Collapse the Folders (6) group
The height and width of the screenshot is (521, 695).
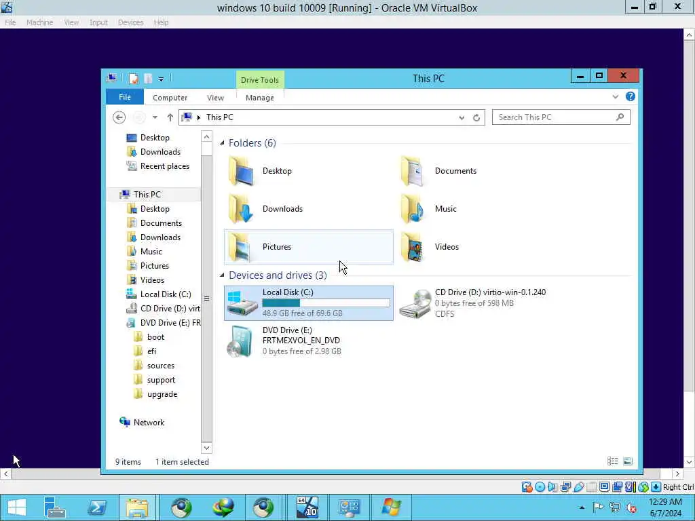[222, 142]
